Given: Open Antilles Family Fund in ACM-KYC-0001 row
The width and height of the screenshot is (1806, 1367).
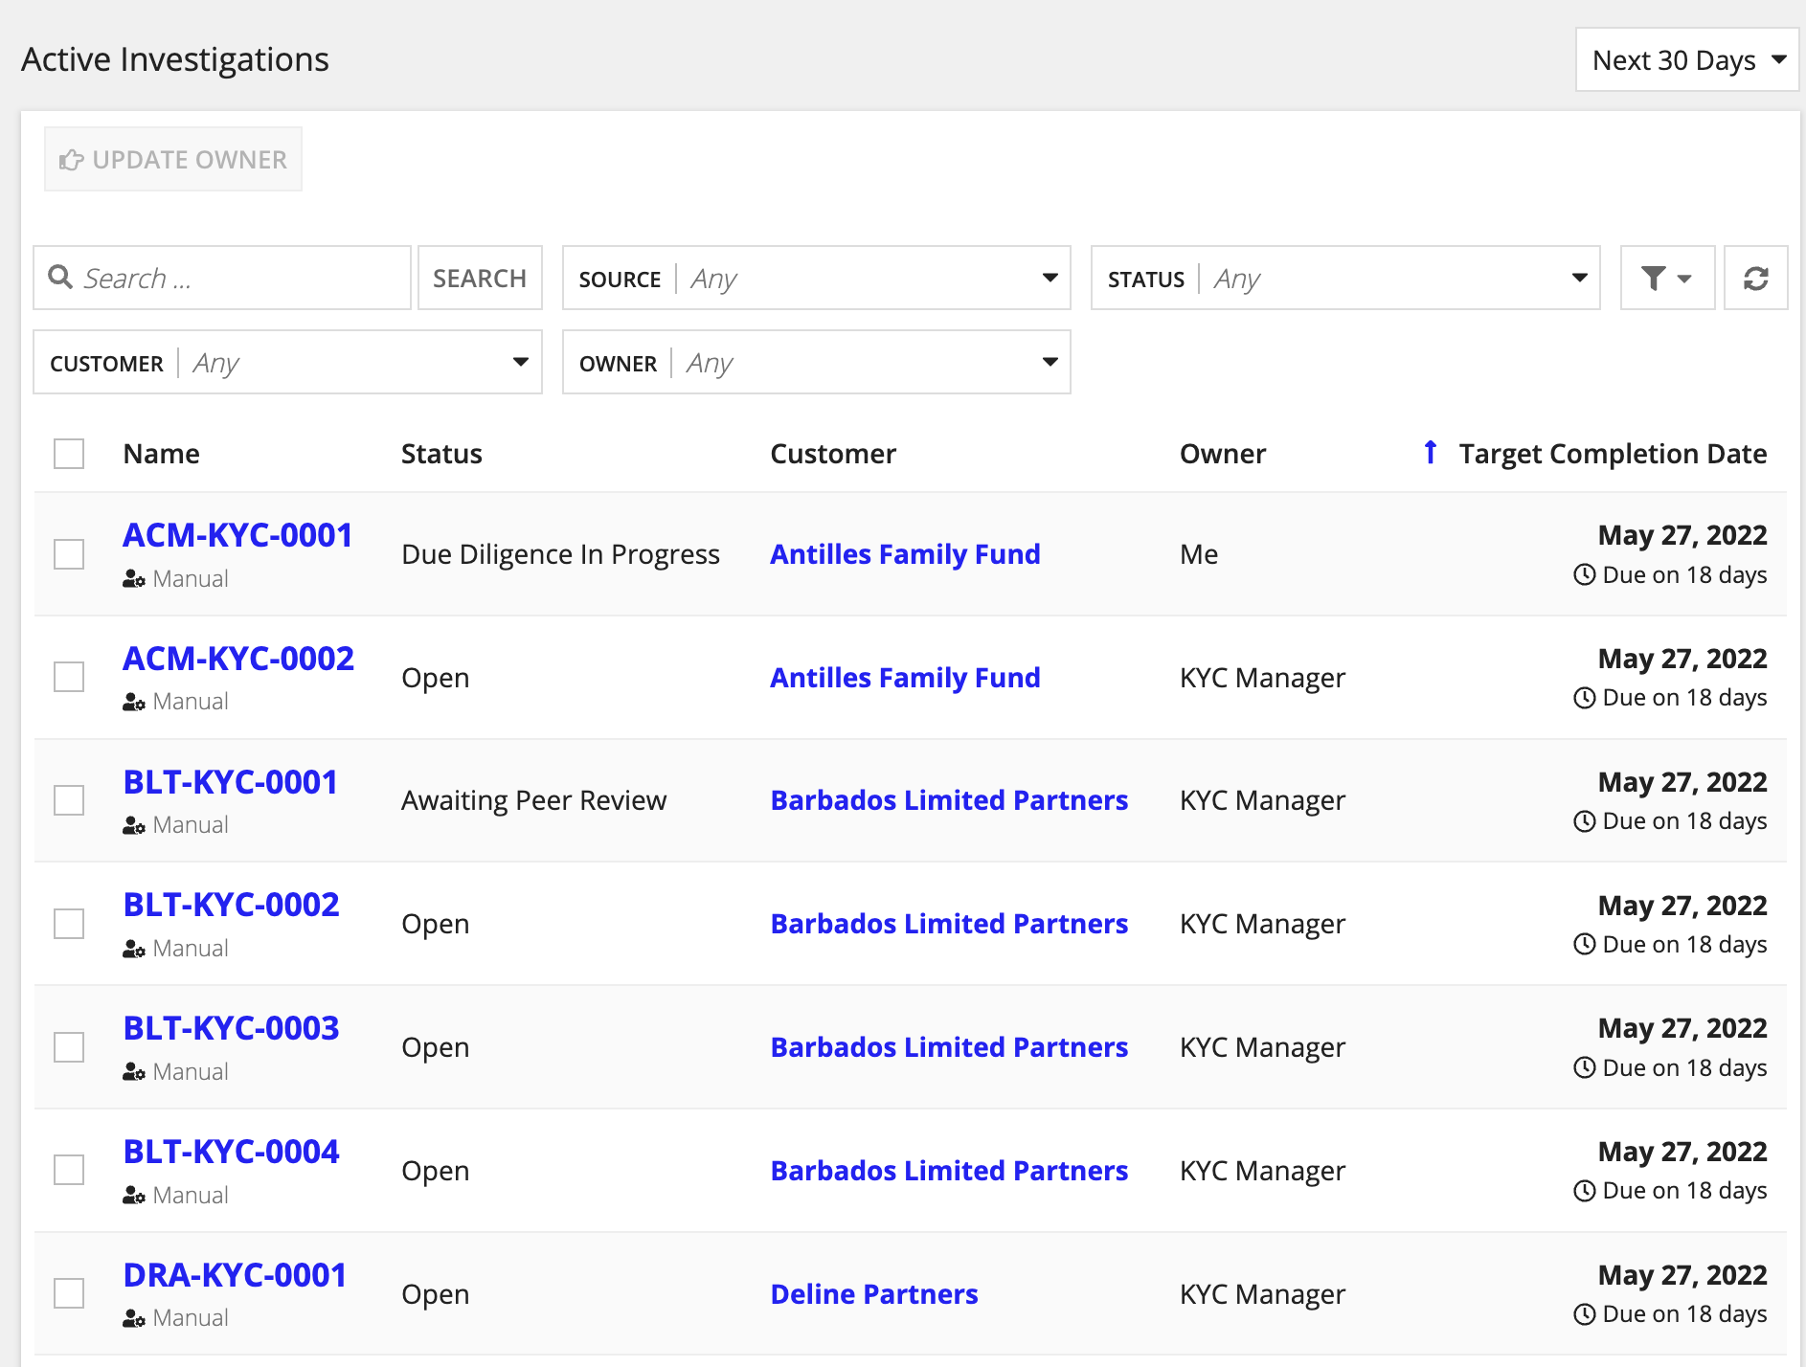Looking at the screenshot, I should (905, 554).
